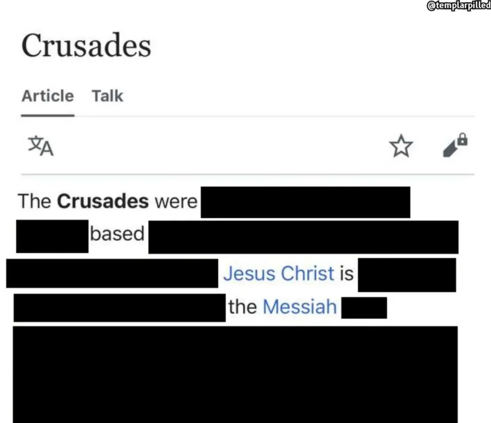
Task: Switch to the Article tab
Action: (47, 96)
